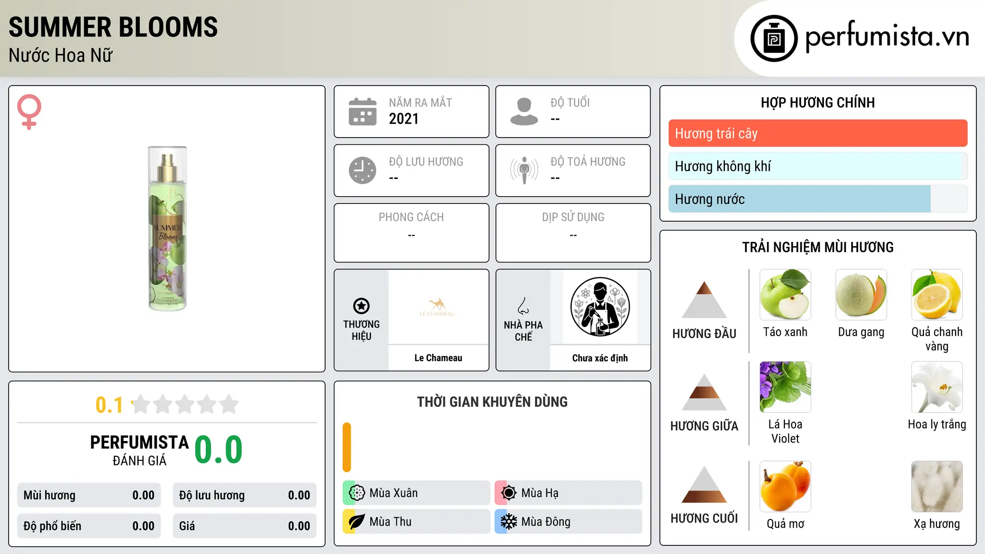Select the Mùa Hạ season row
Image resolution: width=985 pixels, height=554 pixels.
[568, 493]
